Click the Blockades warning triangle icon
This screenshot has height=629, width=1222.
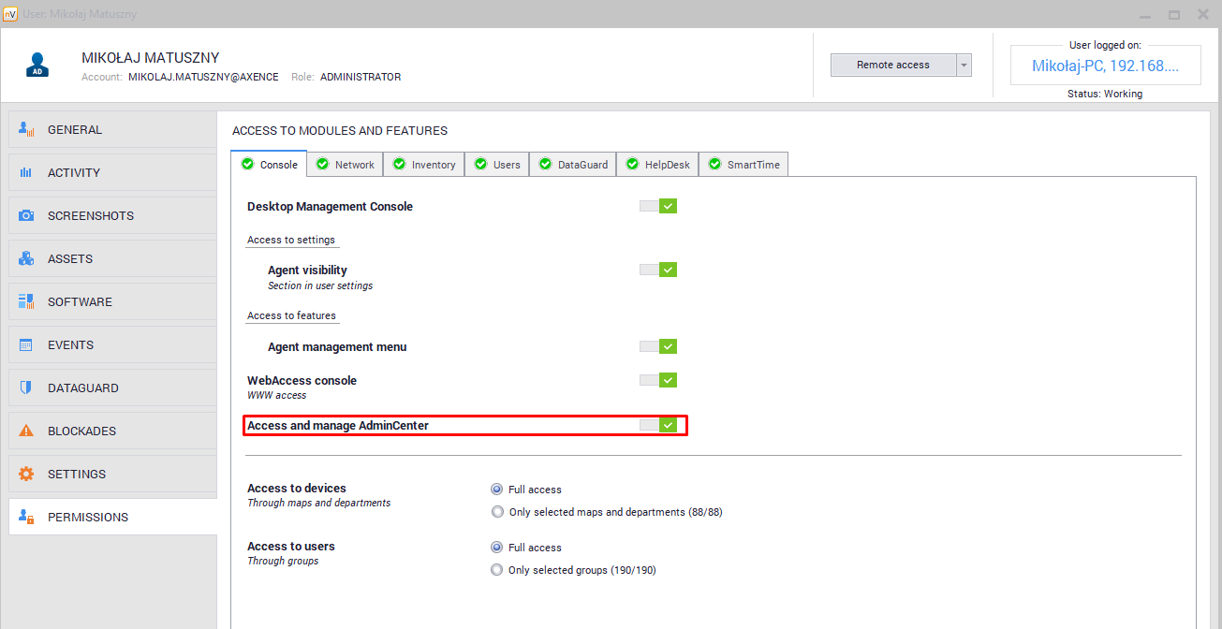26,432
